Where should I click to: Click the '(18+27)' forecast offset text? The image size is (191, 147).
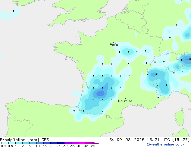click(x=181, y=140)
